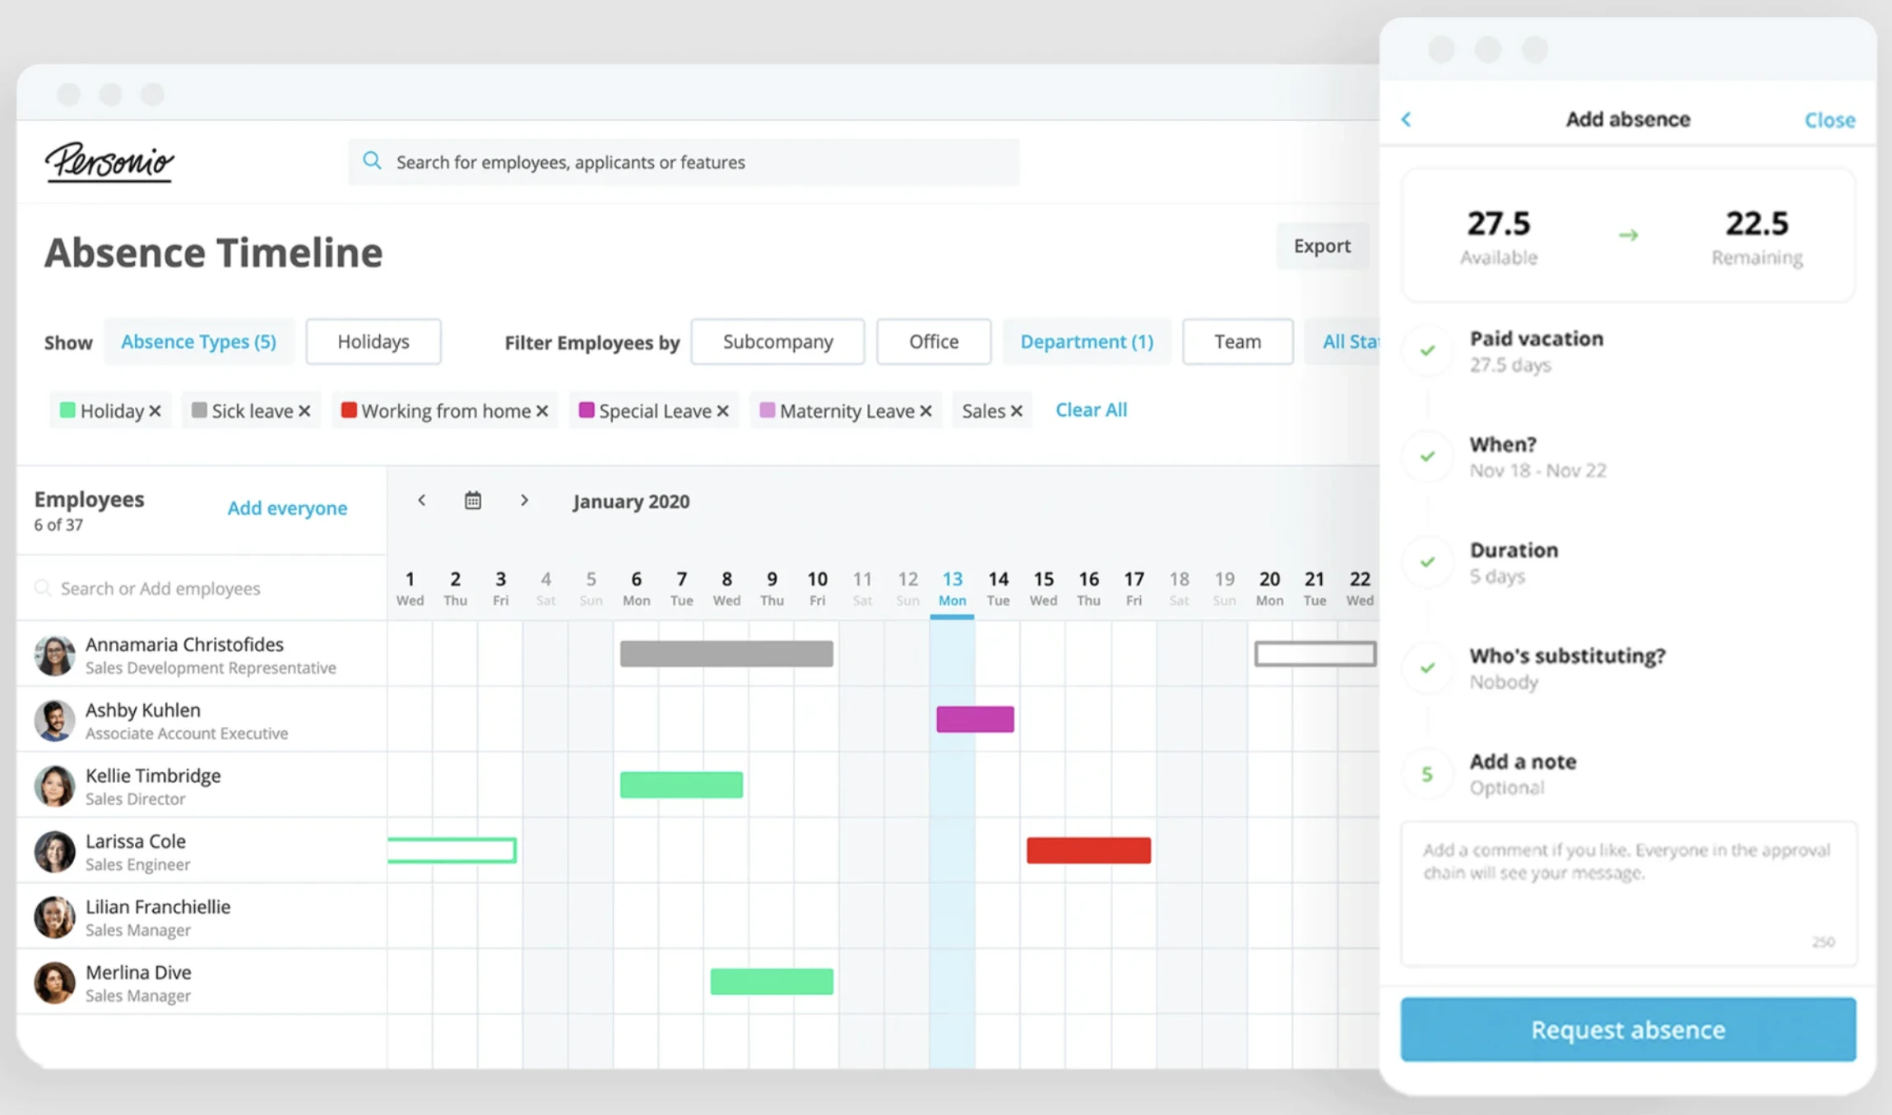Remove the Sales department tag
This screenshot has width=1892, height=1115.
(x=1017, y=411)
